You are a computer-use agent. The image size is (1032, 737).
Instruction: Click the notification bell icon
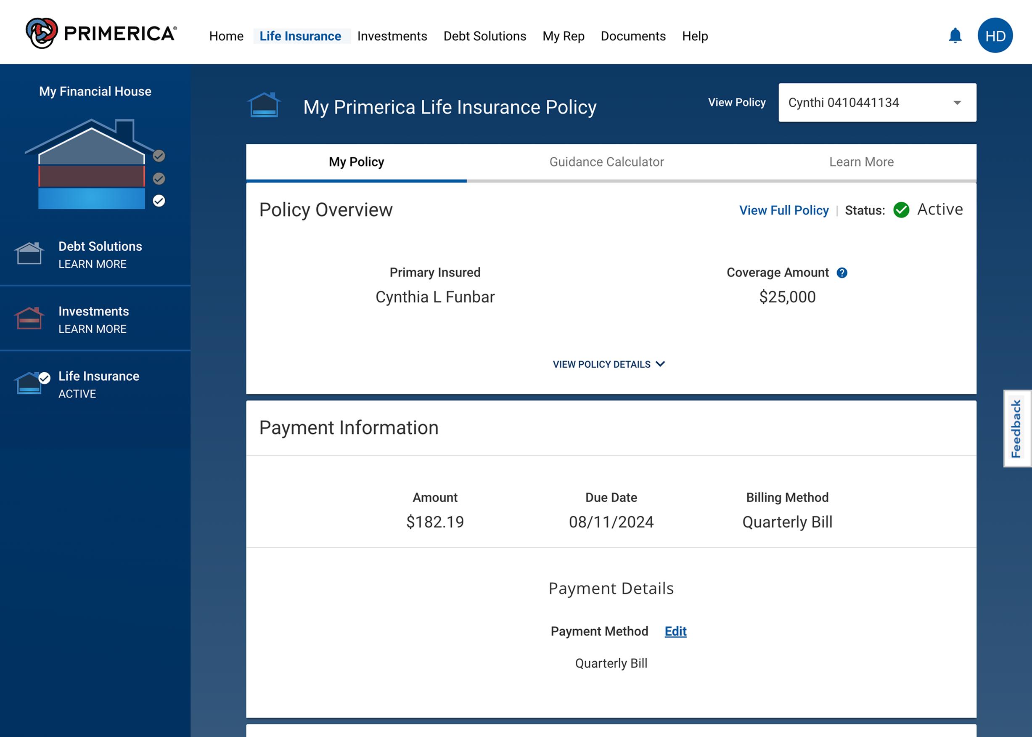[955, 35]
